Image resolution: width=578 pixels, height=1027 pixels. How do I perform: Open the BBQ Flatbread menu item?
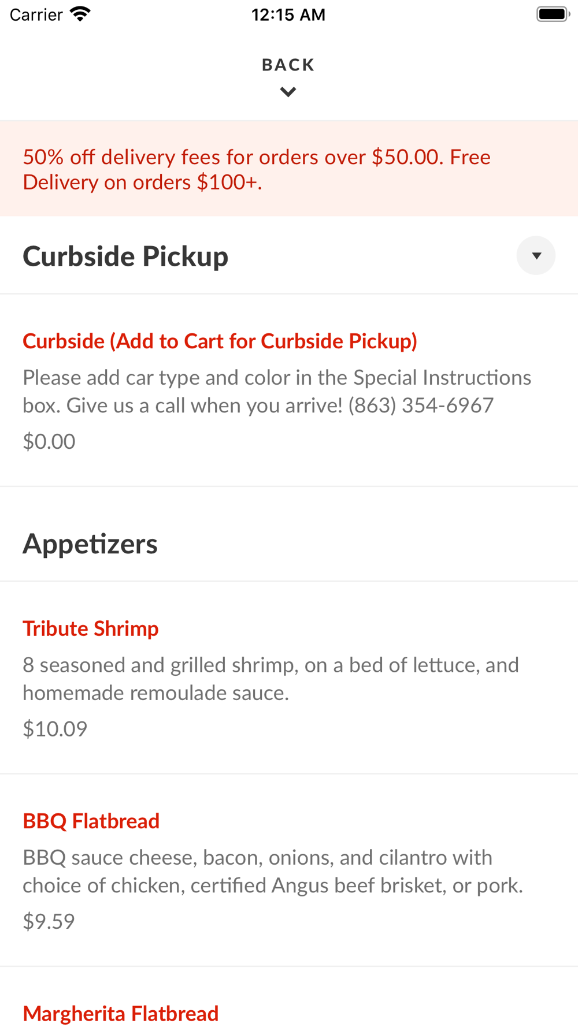coord(91,821)
